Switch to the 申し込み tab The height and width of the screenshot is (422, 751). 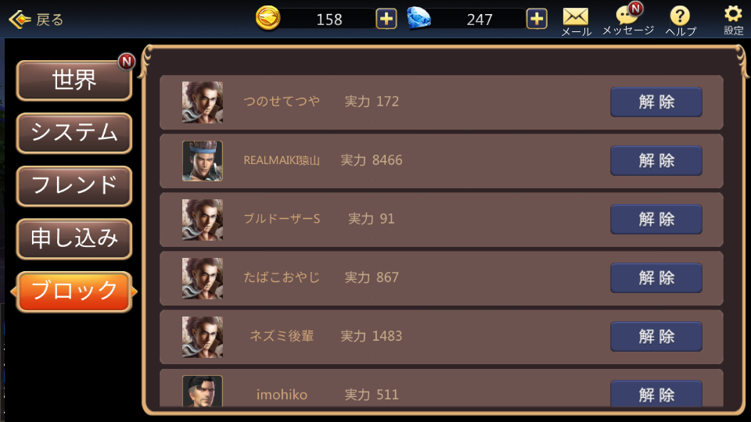(x=74, y=238)
